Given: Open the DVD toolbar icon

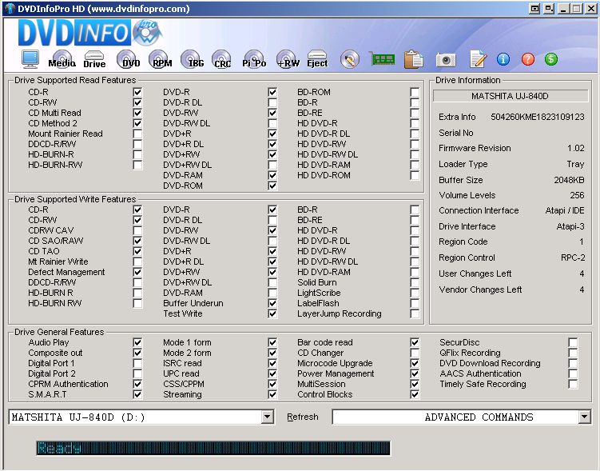Looking at the screenshot, I should pos(129,59).
